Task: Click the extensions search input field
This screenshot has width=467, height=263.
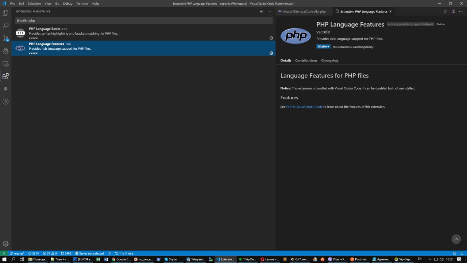Action: (144, 20)
